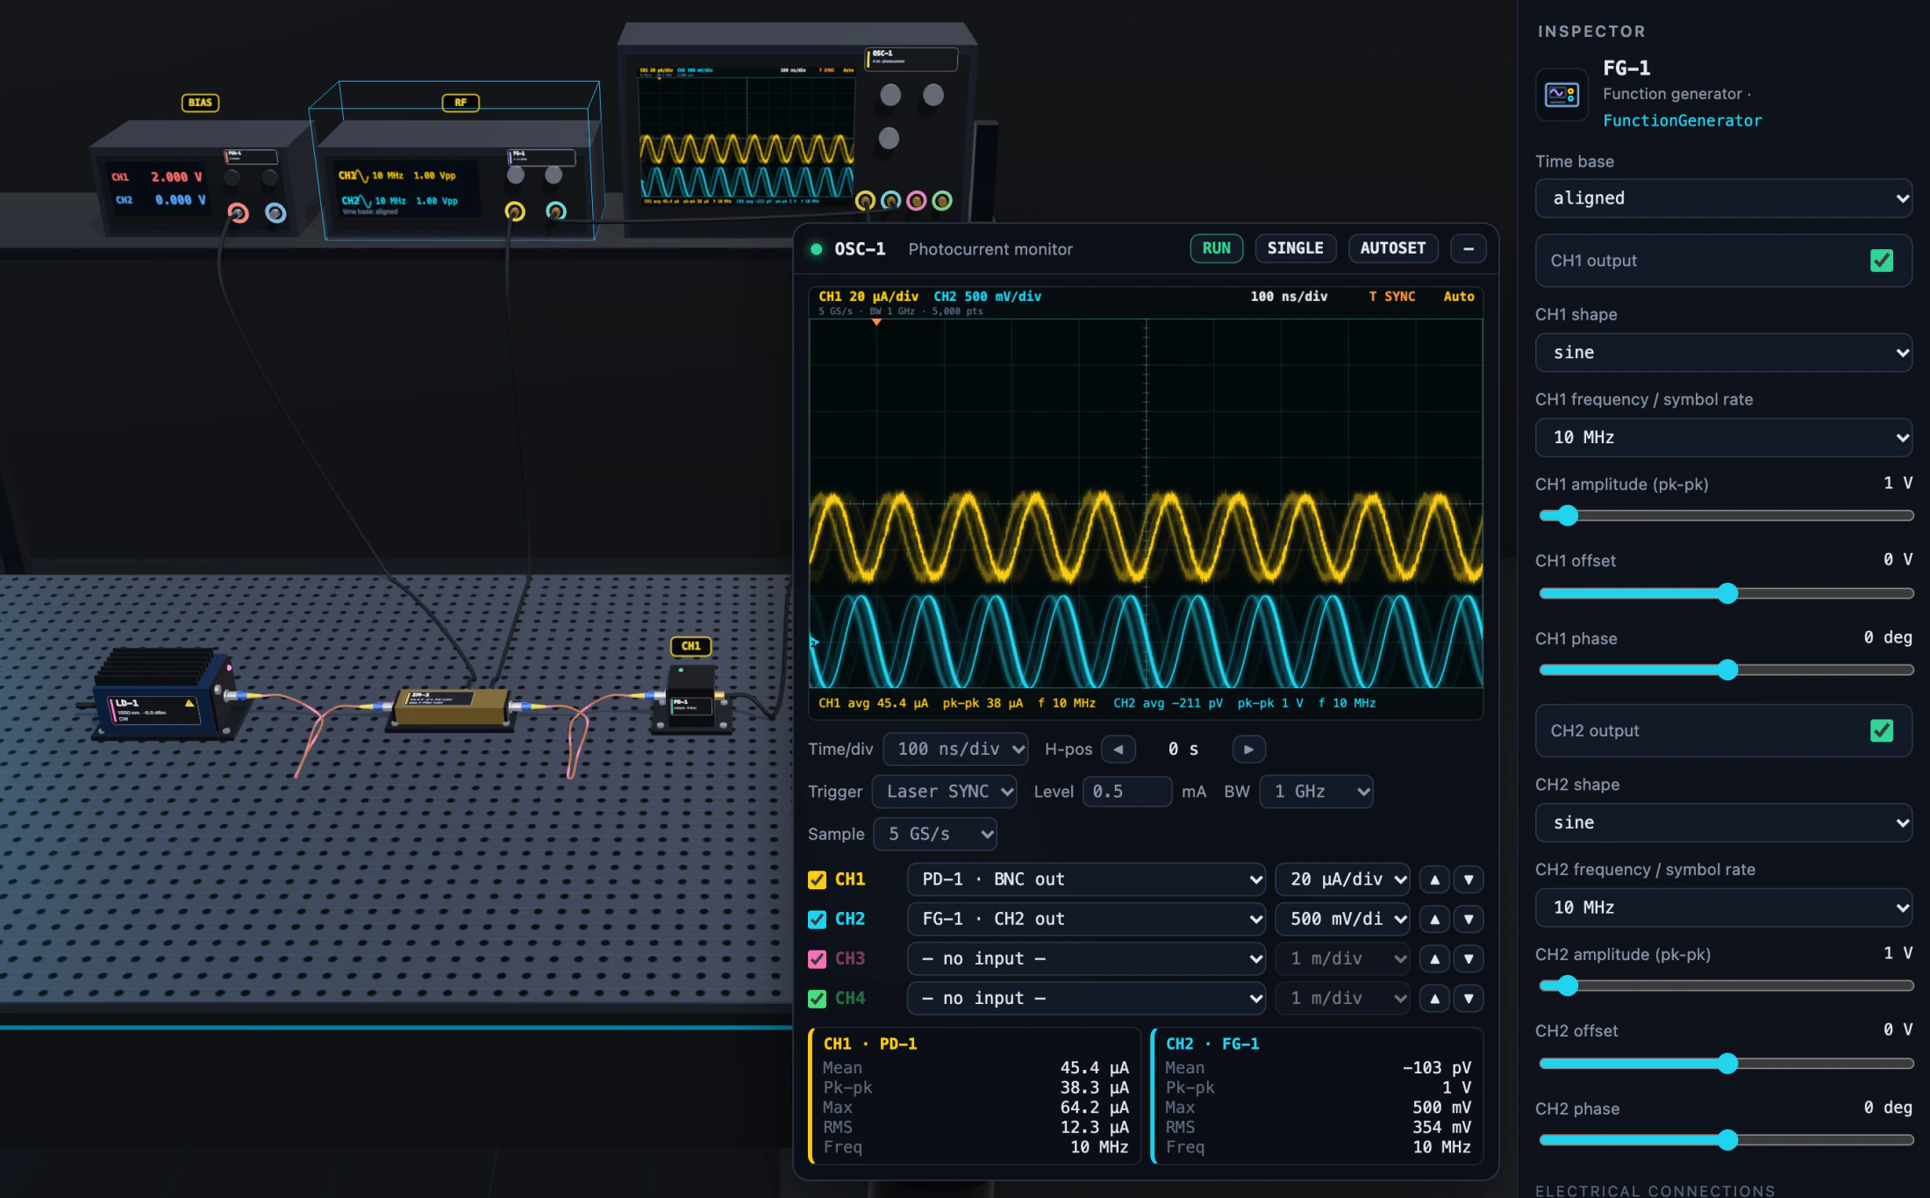
Task: Open the Time base dropdown
Action: (x=1723, y=198)
